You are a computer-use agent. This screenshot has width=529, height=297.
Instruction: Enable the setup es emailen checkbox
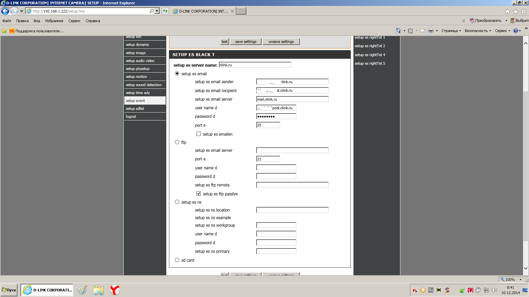[x=198, y=134]
